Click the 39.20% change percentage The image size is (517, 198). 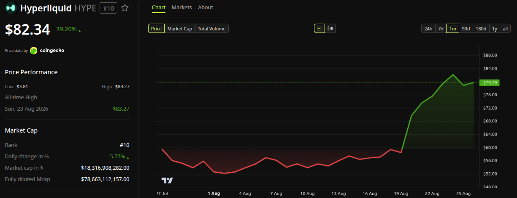(x=66, y=30)
